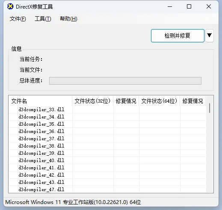
Task: Select d3dcompiler_34.dll row
Action: click(x=107, y=117)
